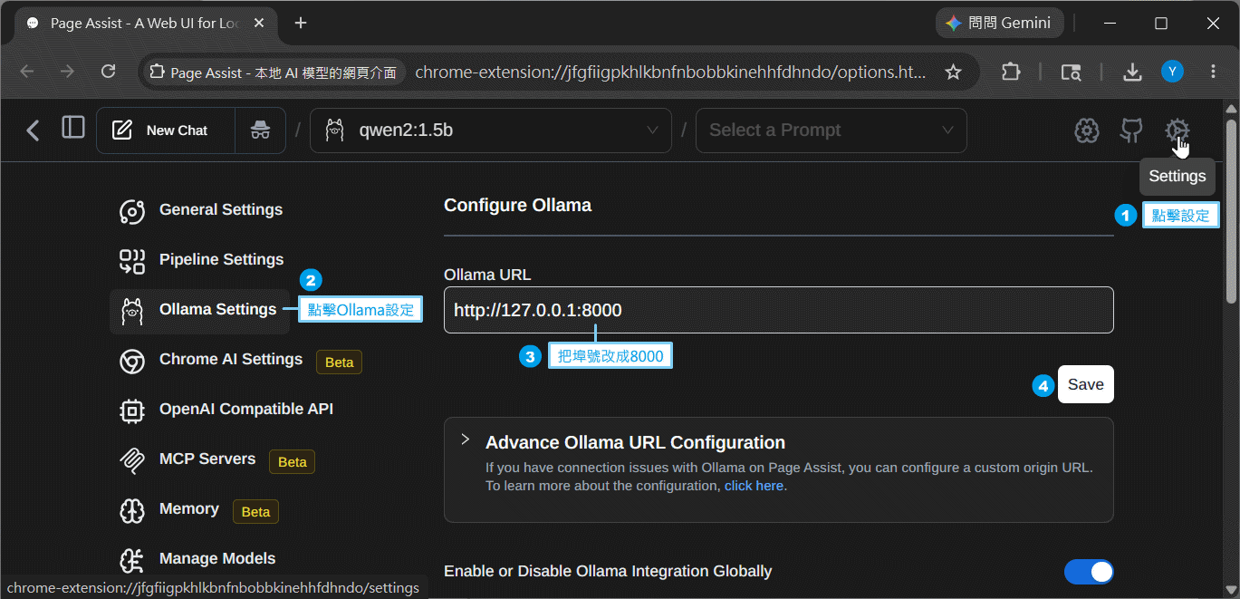
Task: Open a new browser tab
Action: [x=301, y=24]
